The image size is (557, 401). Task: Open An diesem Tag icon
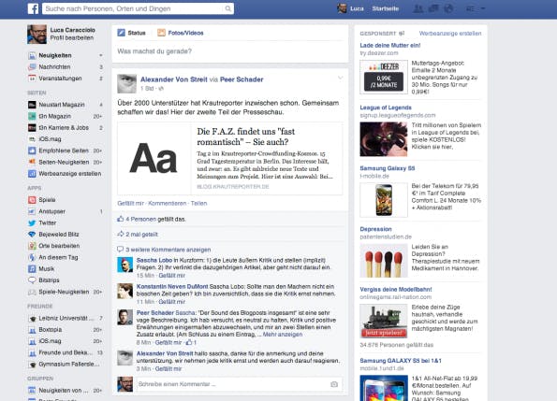point(32,257)
